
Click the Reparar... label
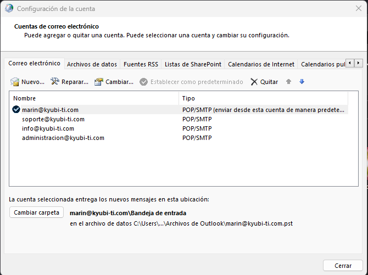pyautogui.click(x=75, y=82)
